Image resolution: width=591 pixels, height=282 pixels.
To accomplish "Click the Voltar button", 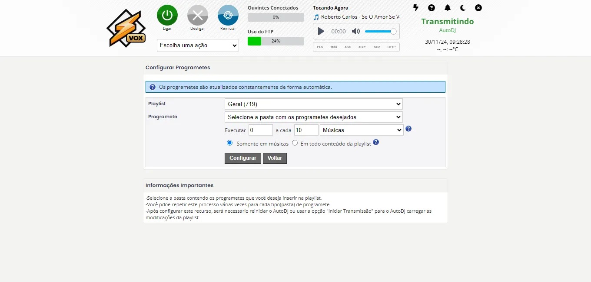I will pyautogui.click(x=275, y=158).
